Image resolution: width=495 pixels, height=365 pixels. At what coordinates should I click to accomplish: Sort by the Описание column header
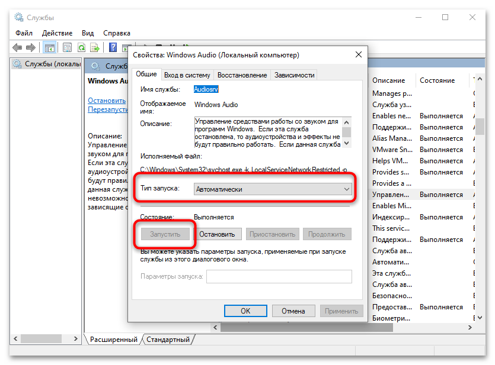click(x=392, y=80)
